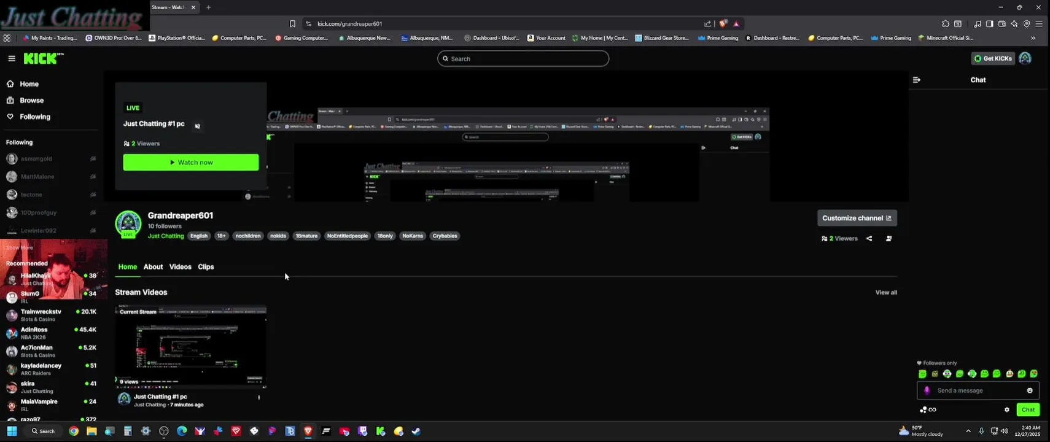Unmute the live stream preview
The height and width of the screenshot is (442, 1050).
tap(197, 126)
